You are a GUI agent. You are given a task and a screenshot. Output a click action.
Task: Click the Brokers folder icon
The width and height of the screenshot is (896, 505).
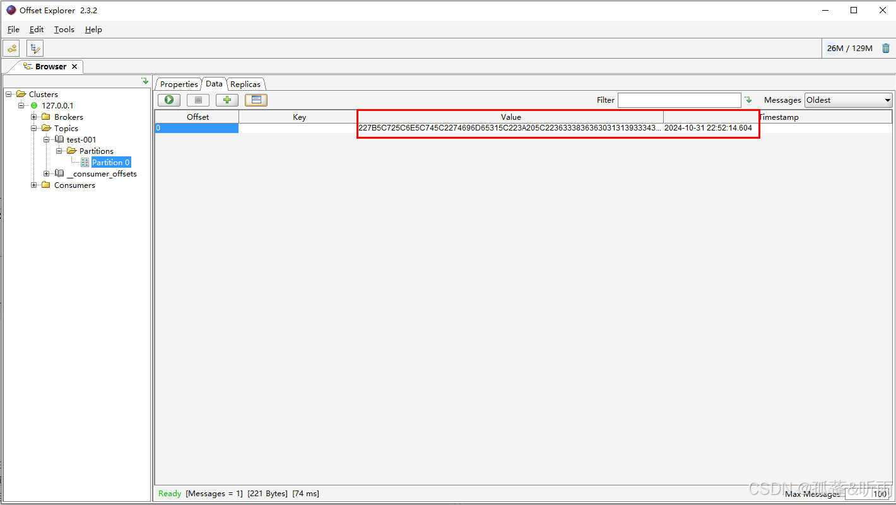point(46,117)
